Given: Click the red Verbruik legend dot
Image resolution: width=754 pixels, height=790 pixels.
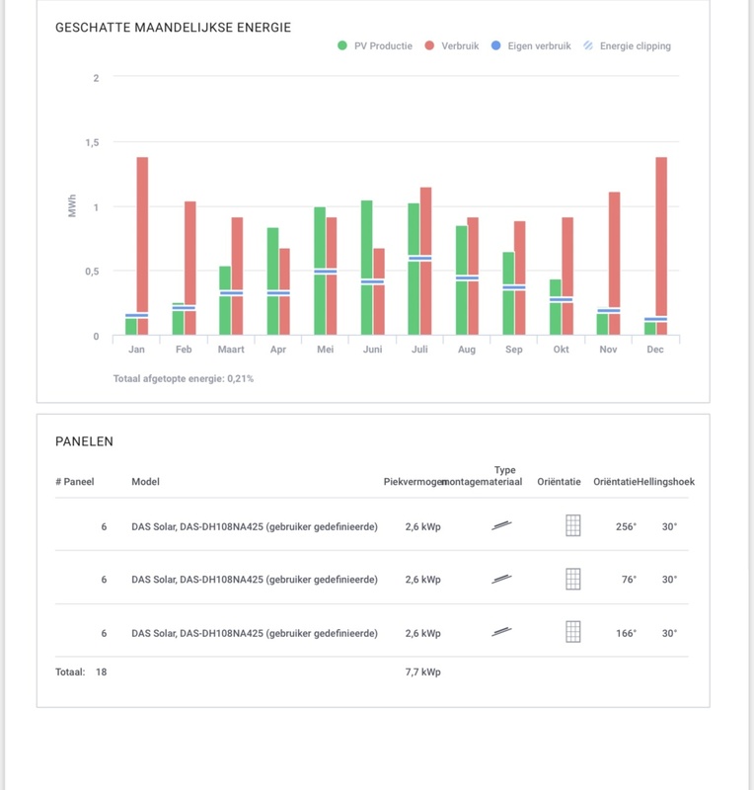Looking at the screenshot, I should (429, 45).
